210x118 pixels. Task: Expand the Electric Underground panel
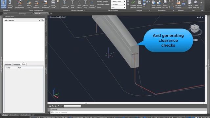(x=36, y=10)
